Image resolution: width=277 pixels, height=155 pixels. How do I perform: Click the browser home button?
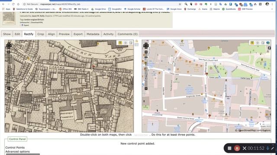pos(18,4)
